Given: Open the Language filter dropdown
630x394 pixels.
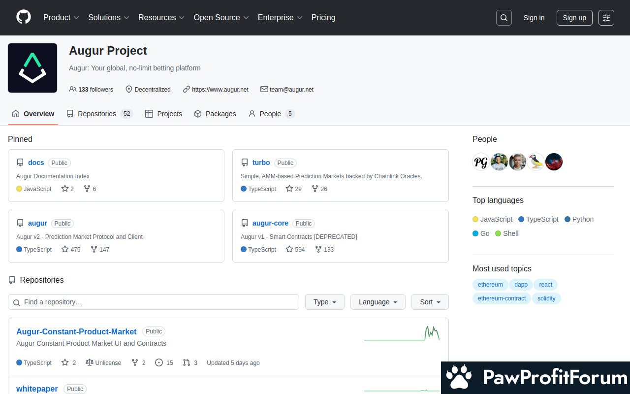Looking at the screenshot, I should click(x=378, y=302).
